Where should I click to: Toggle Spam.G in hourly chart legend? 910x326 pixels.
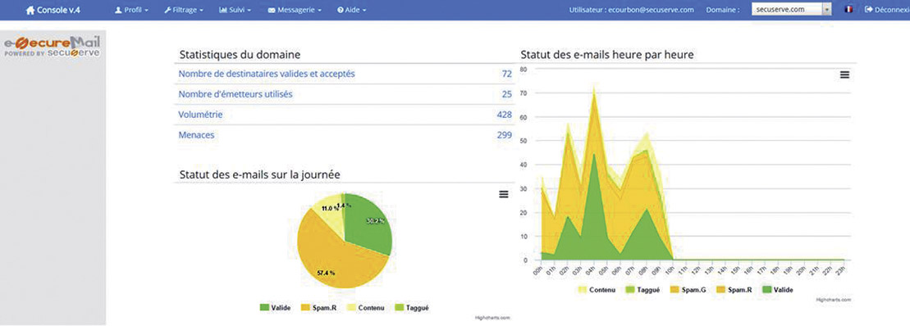pos(688,289)
